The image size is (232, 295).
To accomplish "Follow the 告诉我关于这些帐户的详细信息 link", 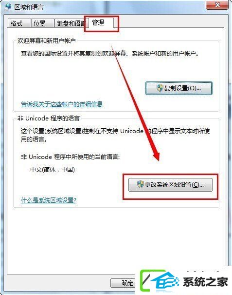I will (x=62, y=104).
